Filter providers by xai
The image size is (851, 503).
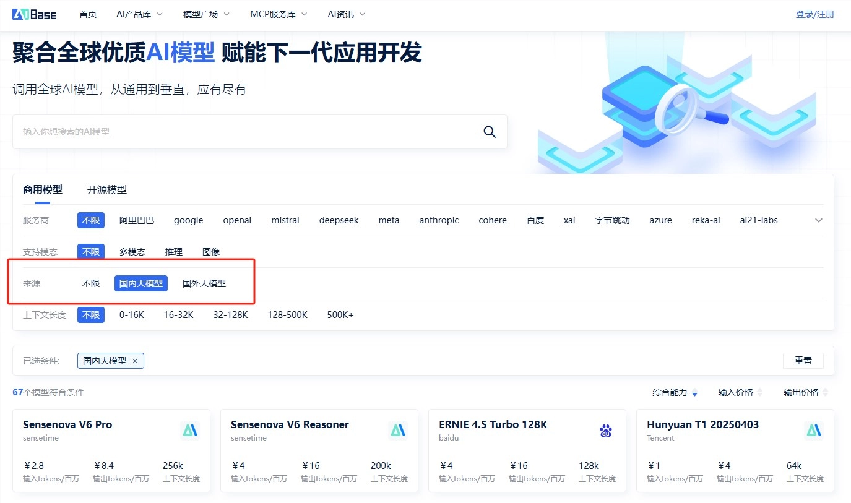click(x=569, y=220)
